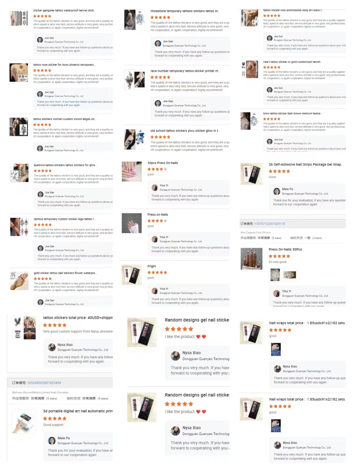
Task: Click Nysa Xiao avatar under tattoo stickers total price
Action: click(x=52, y=347)
